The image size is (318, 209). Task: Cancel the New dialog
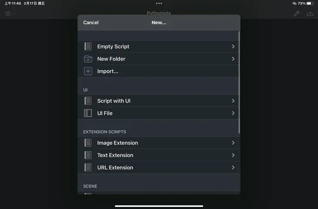91,22
